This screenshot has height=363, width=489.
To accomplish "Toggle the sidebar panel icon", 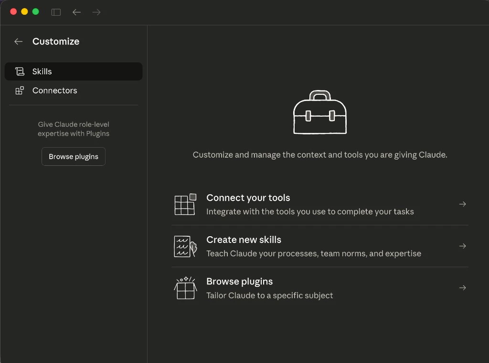I will click(56, 12).
